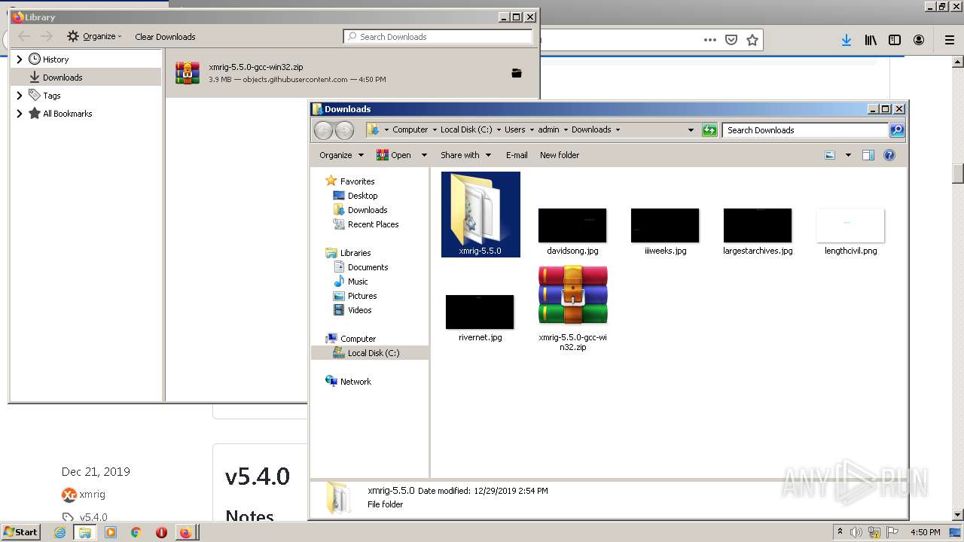Open Firefox hamburger menu

pos(950,40)
